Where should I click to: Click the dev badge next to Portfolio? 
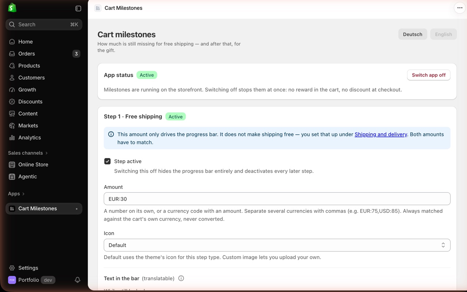[x=48, y=280]
